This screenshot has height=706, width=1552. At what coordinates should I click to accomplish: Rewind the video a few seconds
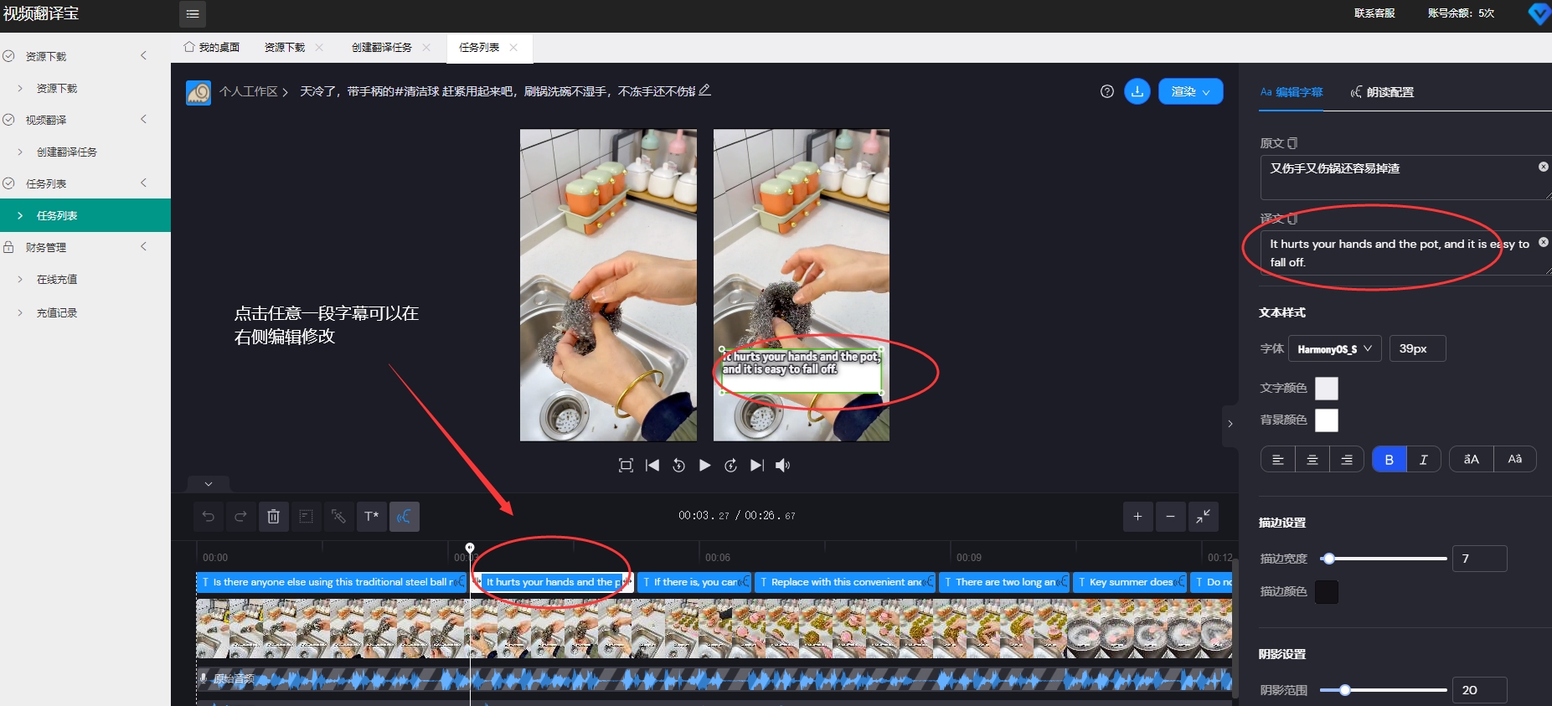pos(678,466)
